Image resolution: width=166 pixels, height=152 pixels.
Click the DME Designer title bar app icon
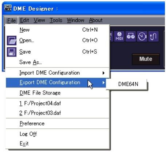(8, 8)
